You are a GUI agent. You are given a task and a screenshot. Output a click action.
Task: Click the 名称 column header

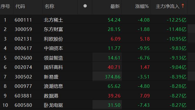point(49,6)
